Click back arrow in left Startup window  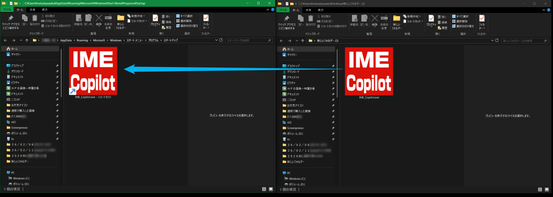coord(5,40)
